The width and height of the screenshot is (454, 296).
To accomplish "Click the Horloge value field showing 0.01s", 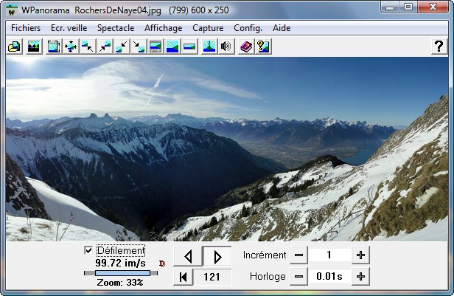I will pos(329,277).
